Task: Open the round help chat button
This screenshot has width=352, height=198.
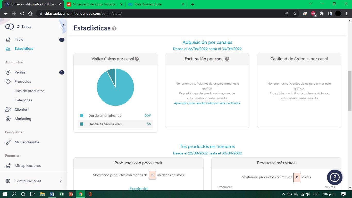Action: (x=334, y=177)
